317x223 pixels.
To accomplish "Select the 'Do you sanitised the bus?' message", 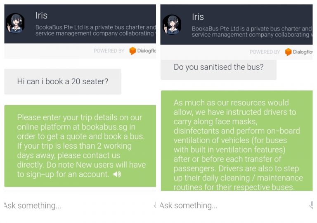I will point(218,67).
